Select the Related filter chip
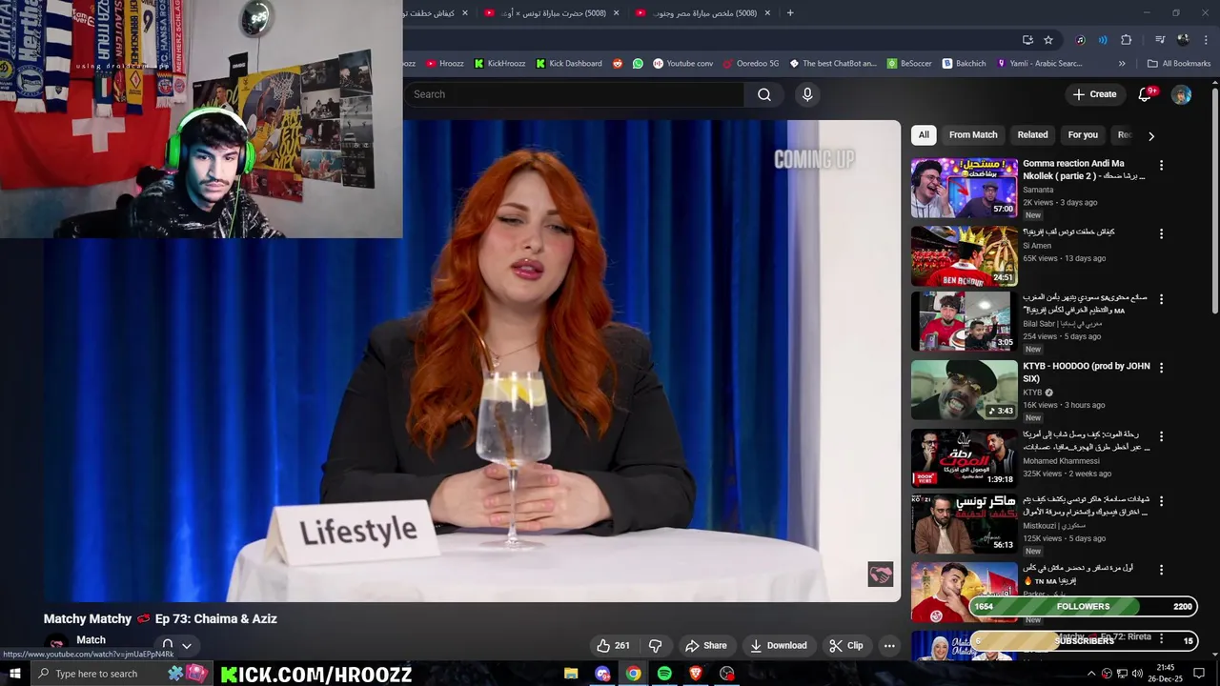Viewport: 1220px width, 686px height. [1032, 135]
